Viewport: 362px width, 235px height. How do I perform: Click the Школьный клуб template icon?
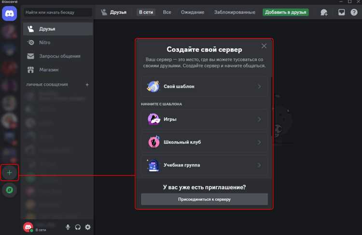(x=154, y=142)
